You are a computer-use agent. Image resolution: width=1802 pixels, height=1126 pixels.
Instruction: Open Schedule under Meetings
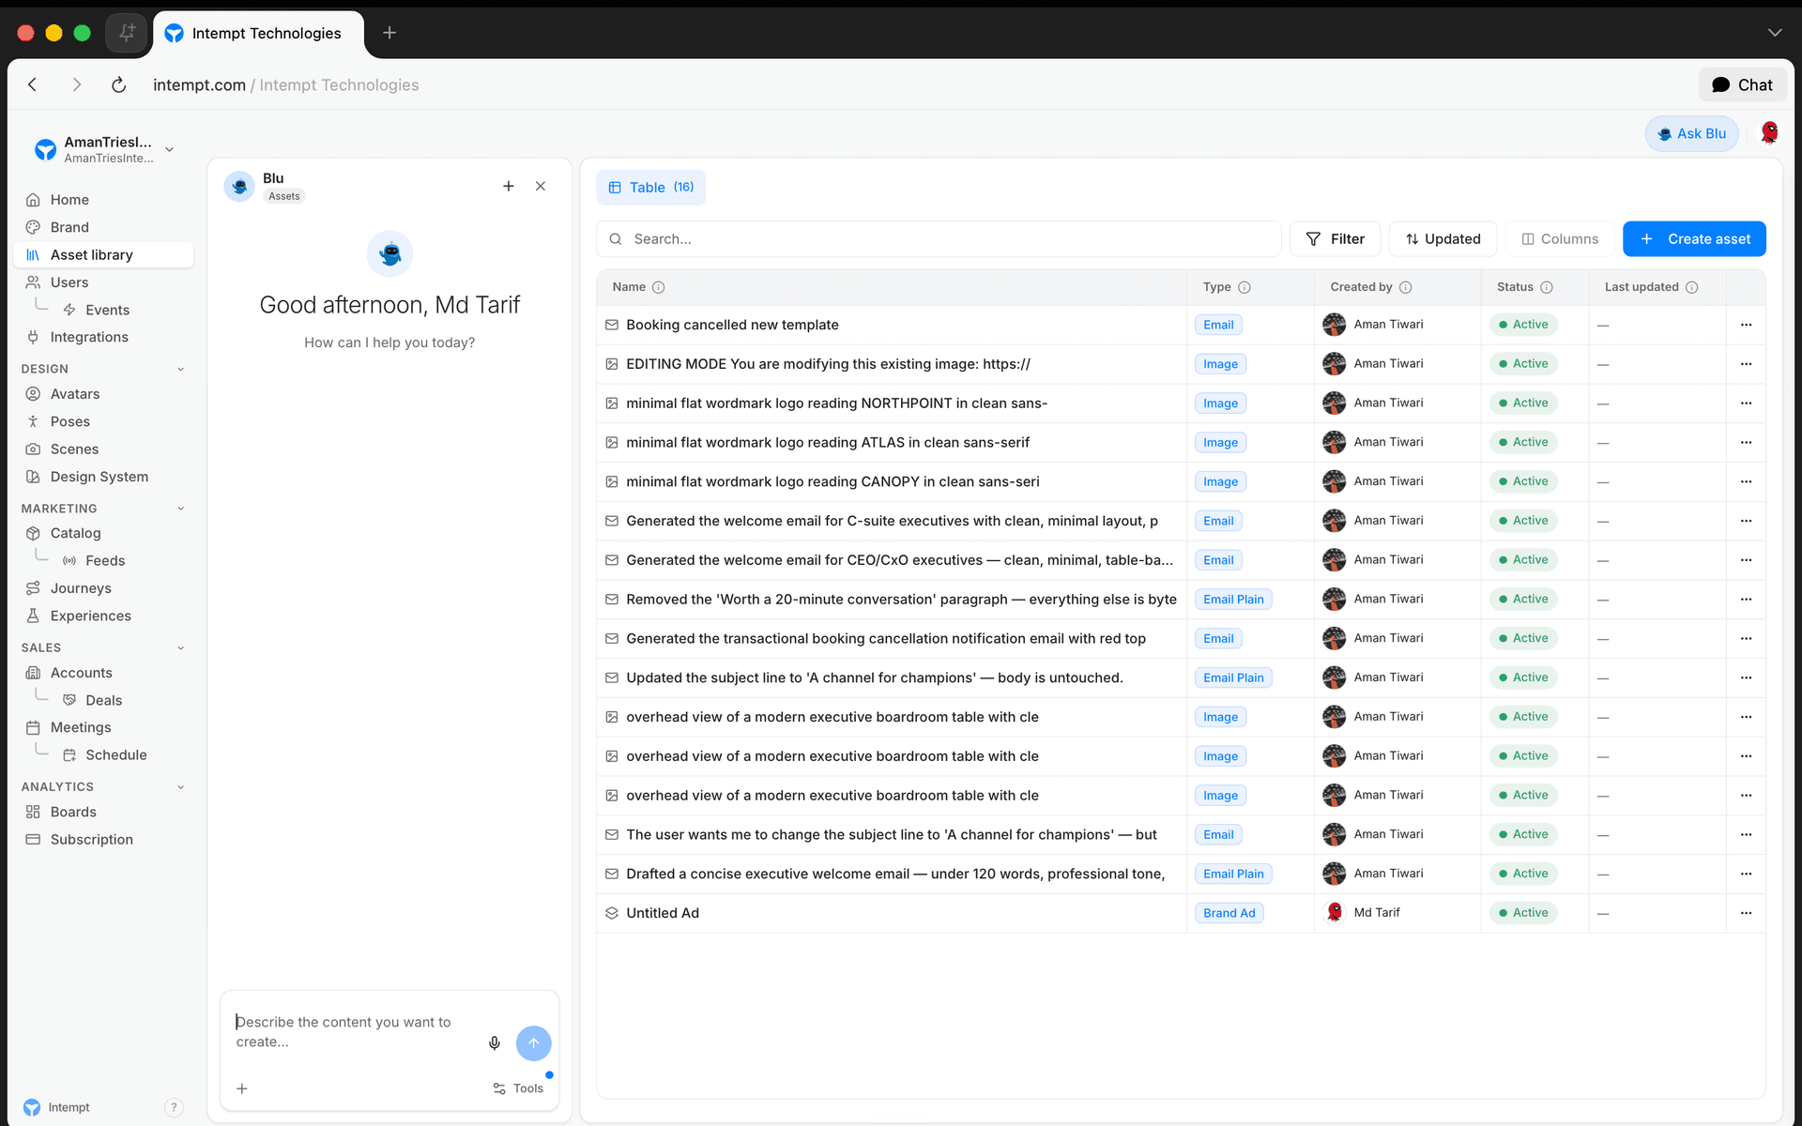click(115, 754)
